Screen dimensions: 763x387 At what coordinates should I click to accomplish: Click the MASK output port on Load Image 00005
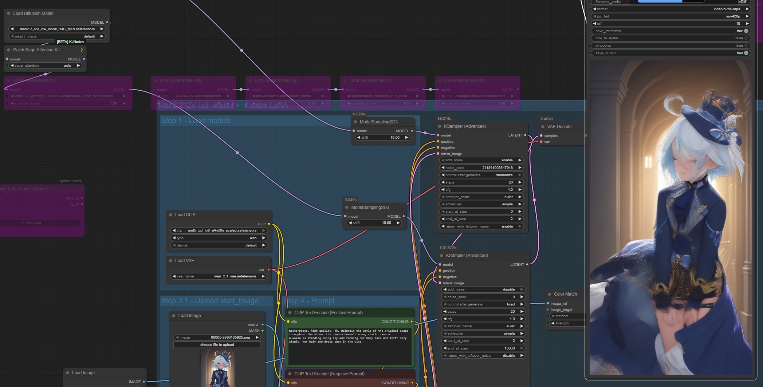coord(263,331)
